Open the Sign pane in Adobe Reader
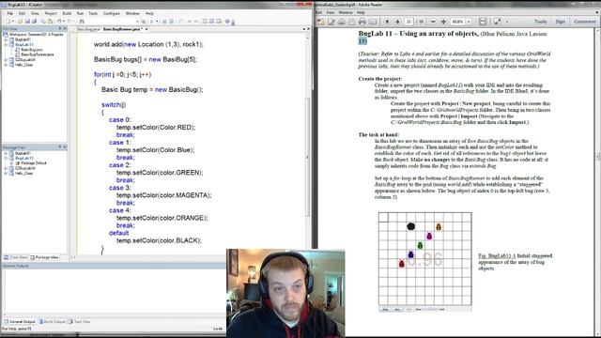 pyautogui.click(x=561, y=22)
